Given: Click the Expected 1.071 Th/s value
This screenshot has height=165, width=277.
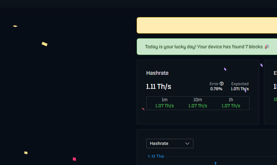Looking at the screenshot, I should pyautogui.click(x=239, y=89).
